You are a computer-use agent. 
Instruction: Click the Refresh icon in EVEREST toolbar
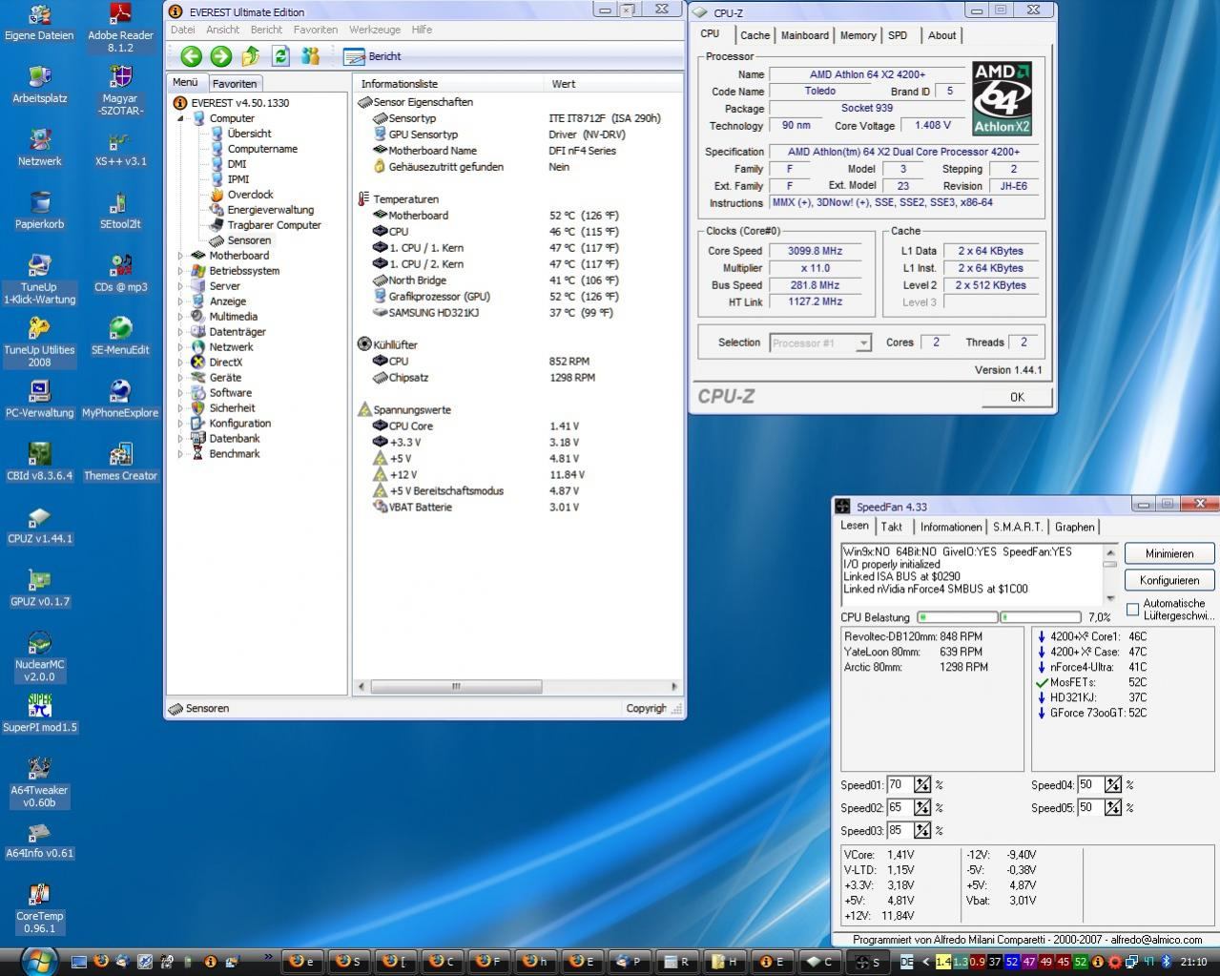point(280,56)
